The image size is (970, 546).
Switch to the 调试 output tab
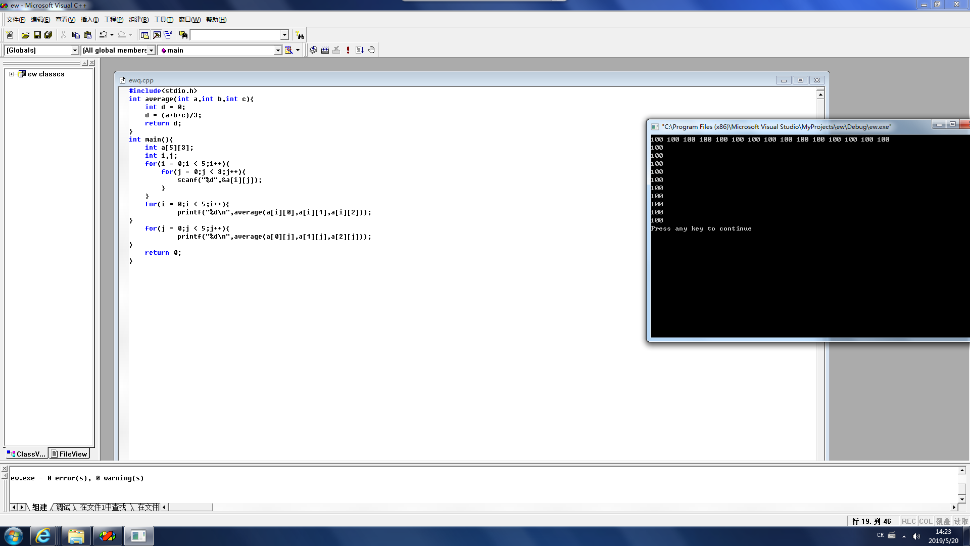point(63,507)
